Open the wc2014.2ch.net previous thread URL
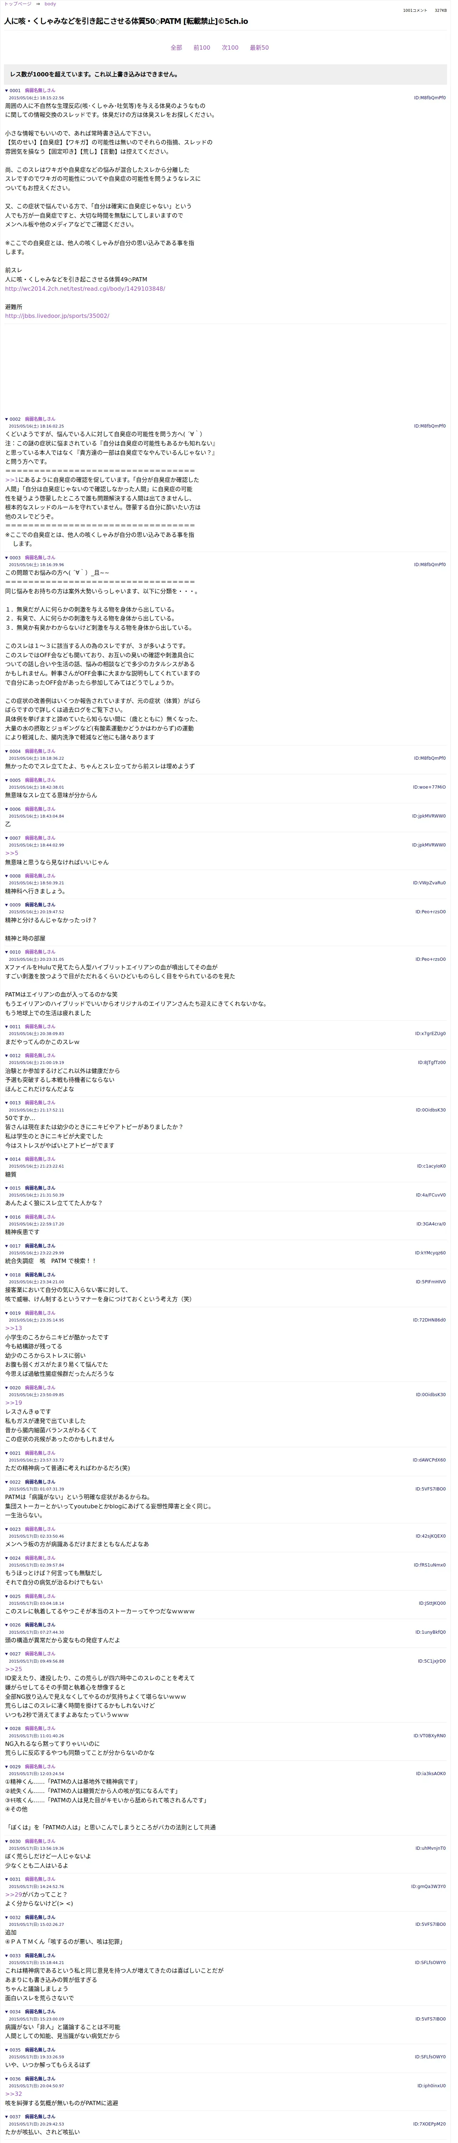The image size is (458, 2143). 85,289
